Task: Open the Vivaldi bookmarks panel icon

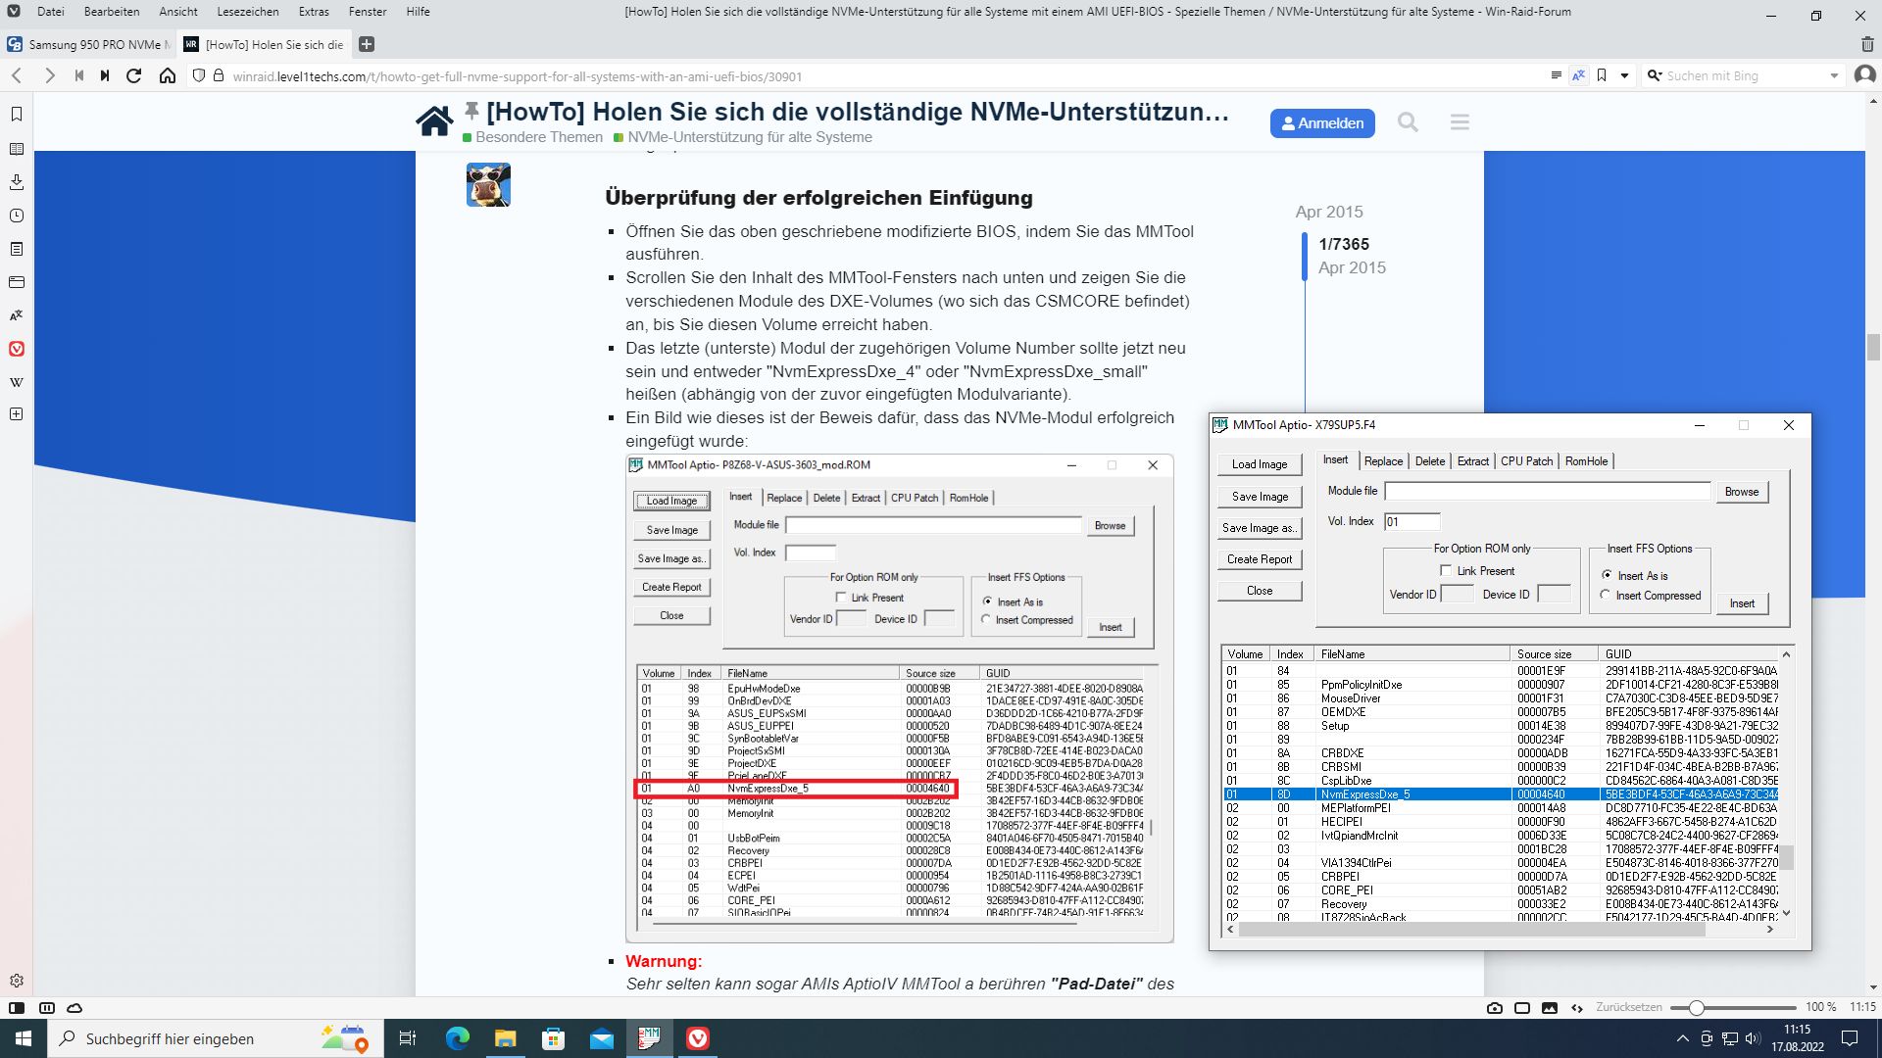Action: [x=17, y=115]
